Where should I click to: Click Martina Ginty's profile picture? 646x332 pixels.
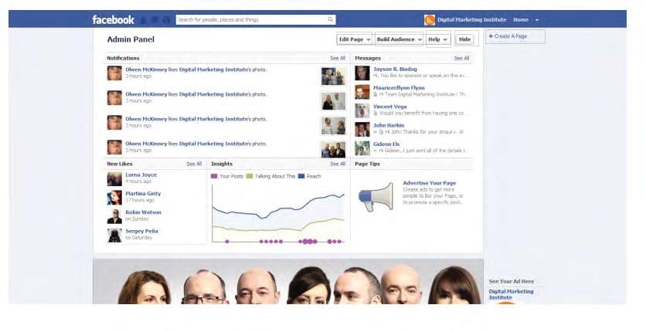114,198
